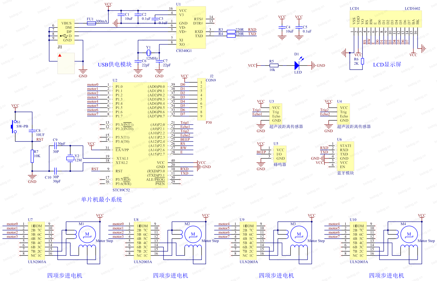This screenshot has height=281, width=437.
Task: Click the U7 ULN2003A driver body
Action: click(36, 241)
